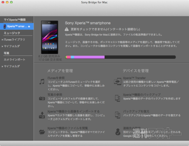Click the メディアを管理 heading
189x146 pixels.
coord(60,71)
